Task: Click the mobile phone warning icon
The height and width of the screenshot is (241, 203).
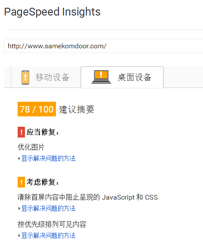Action: pyautogui.click(x=25, y=78)
